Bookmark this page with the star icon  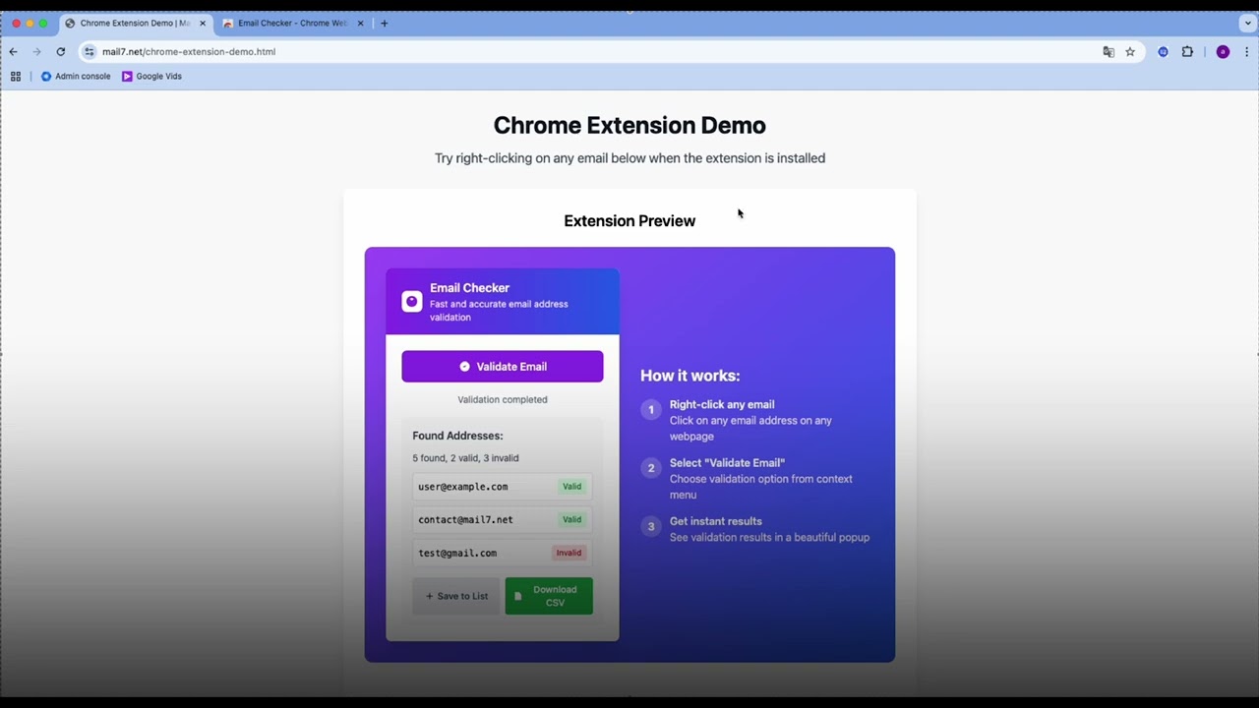point(1130,52)
